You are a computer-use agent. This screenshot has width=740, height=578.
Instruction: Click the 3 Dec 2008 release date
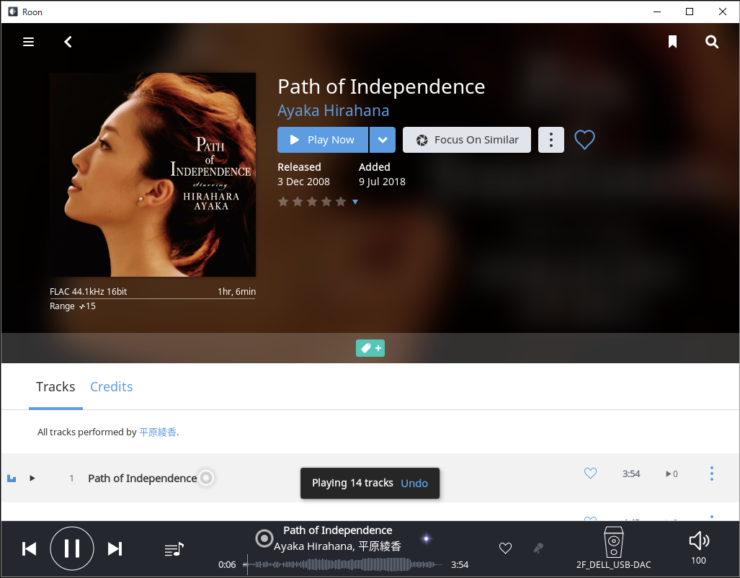(303, 182)
